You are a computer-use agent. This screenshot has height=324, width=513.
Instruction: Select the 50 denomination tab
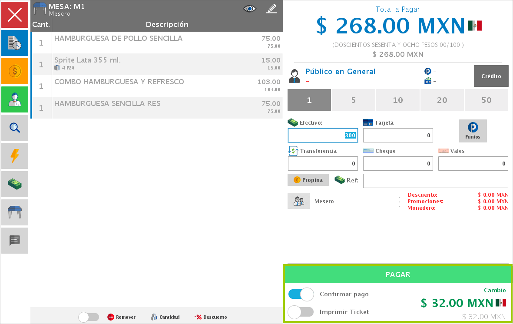click(486, 100)
